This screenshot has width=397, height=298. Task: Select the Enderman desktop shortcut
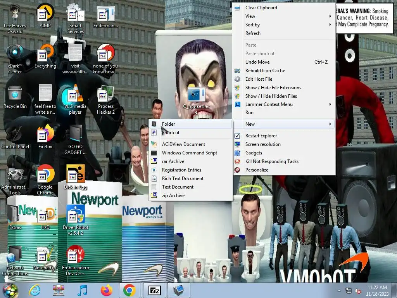[x=105, y=16]
